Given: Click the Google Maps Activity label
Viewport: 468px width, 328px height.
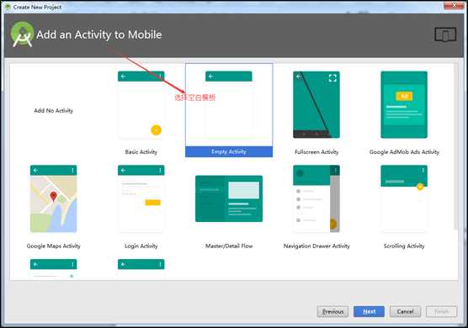Looking at the screenshot, I should (x=53, y=246).
